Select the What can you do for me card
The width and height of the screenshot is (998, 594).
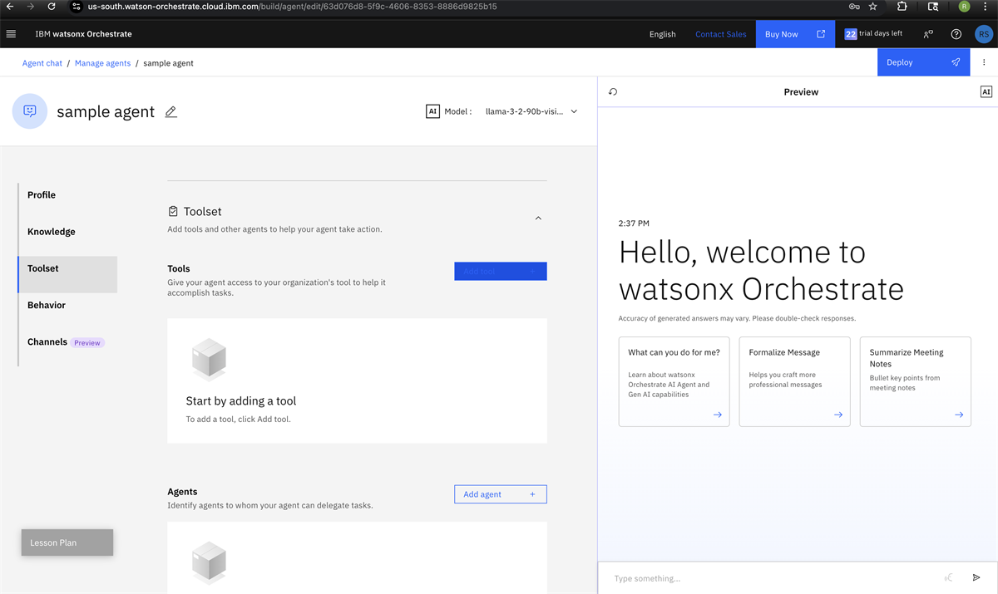[674, 381]
